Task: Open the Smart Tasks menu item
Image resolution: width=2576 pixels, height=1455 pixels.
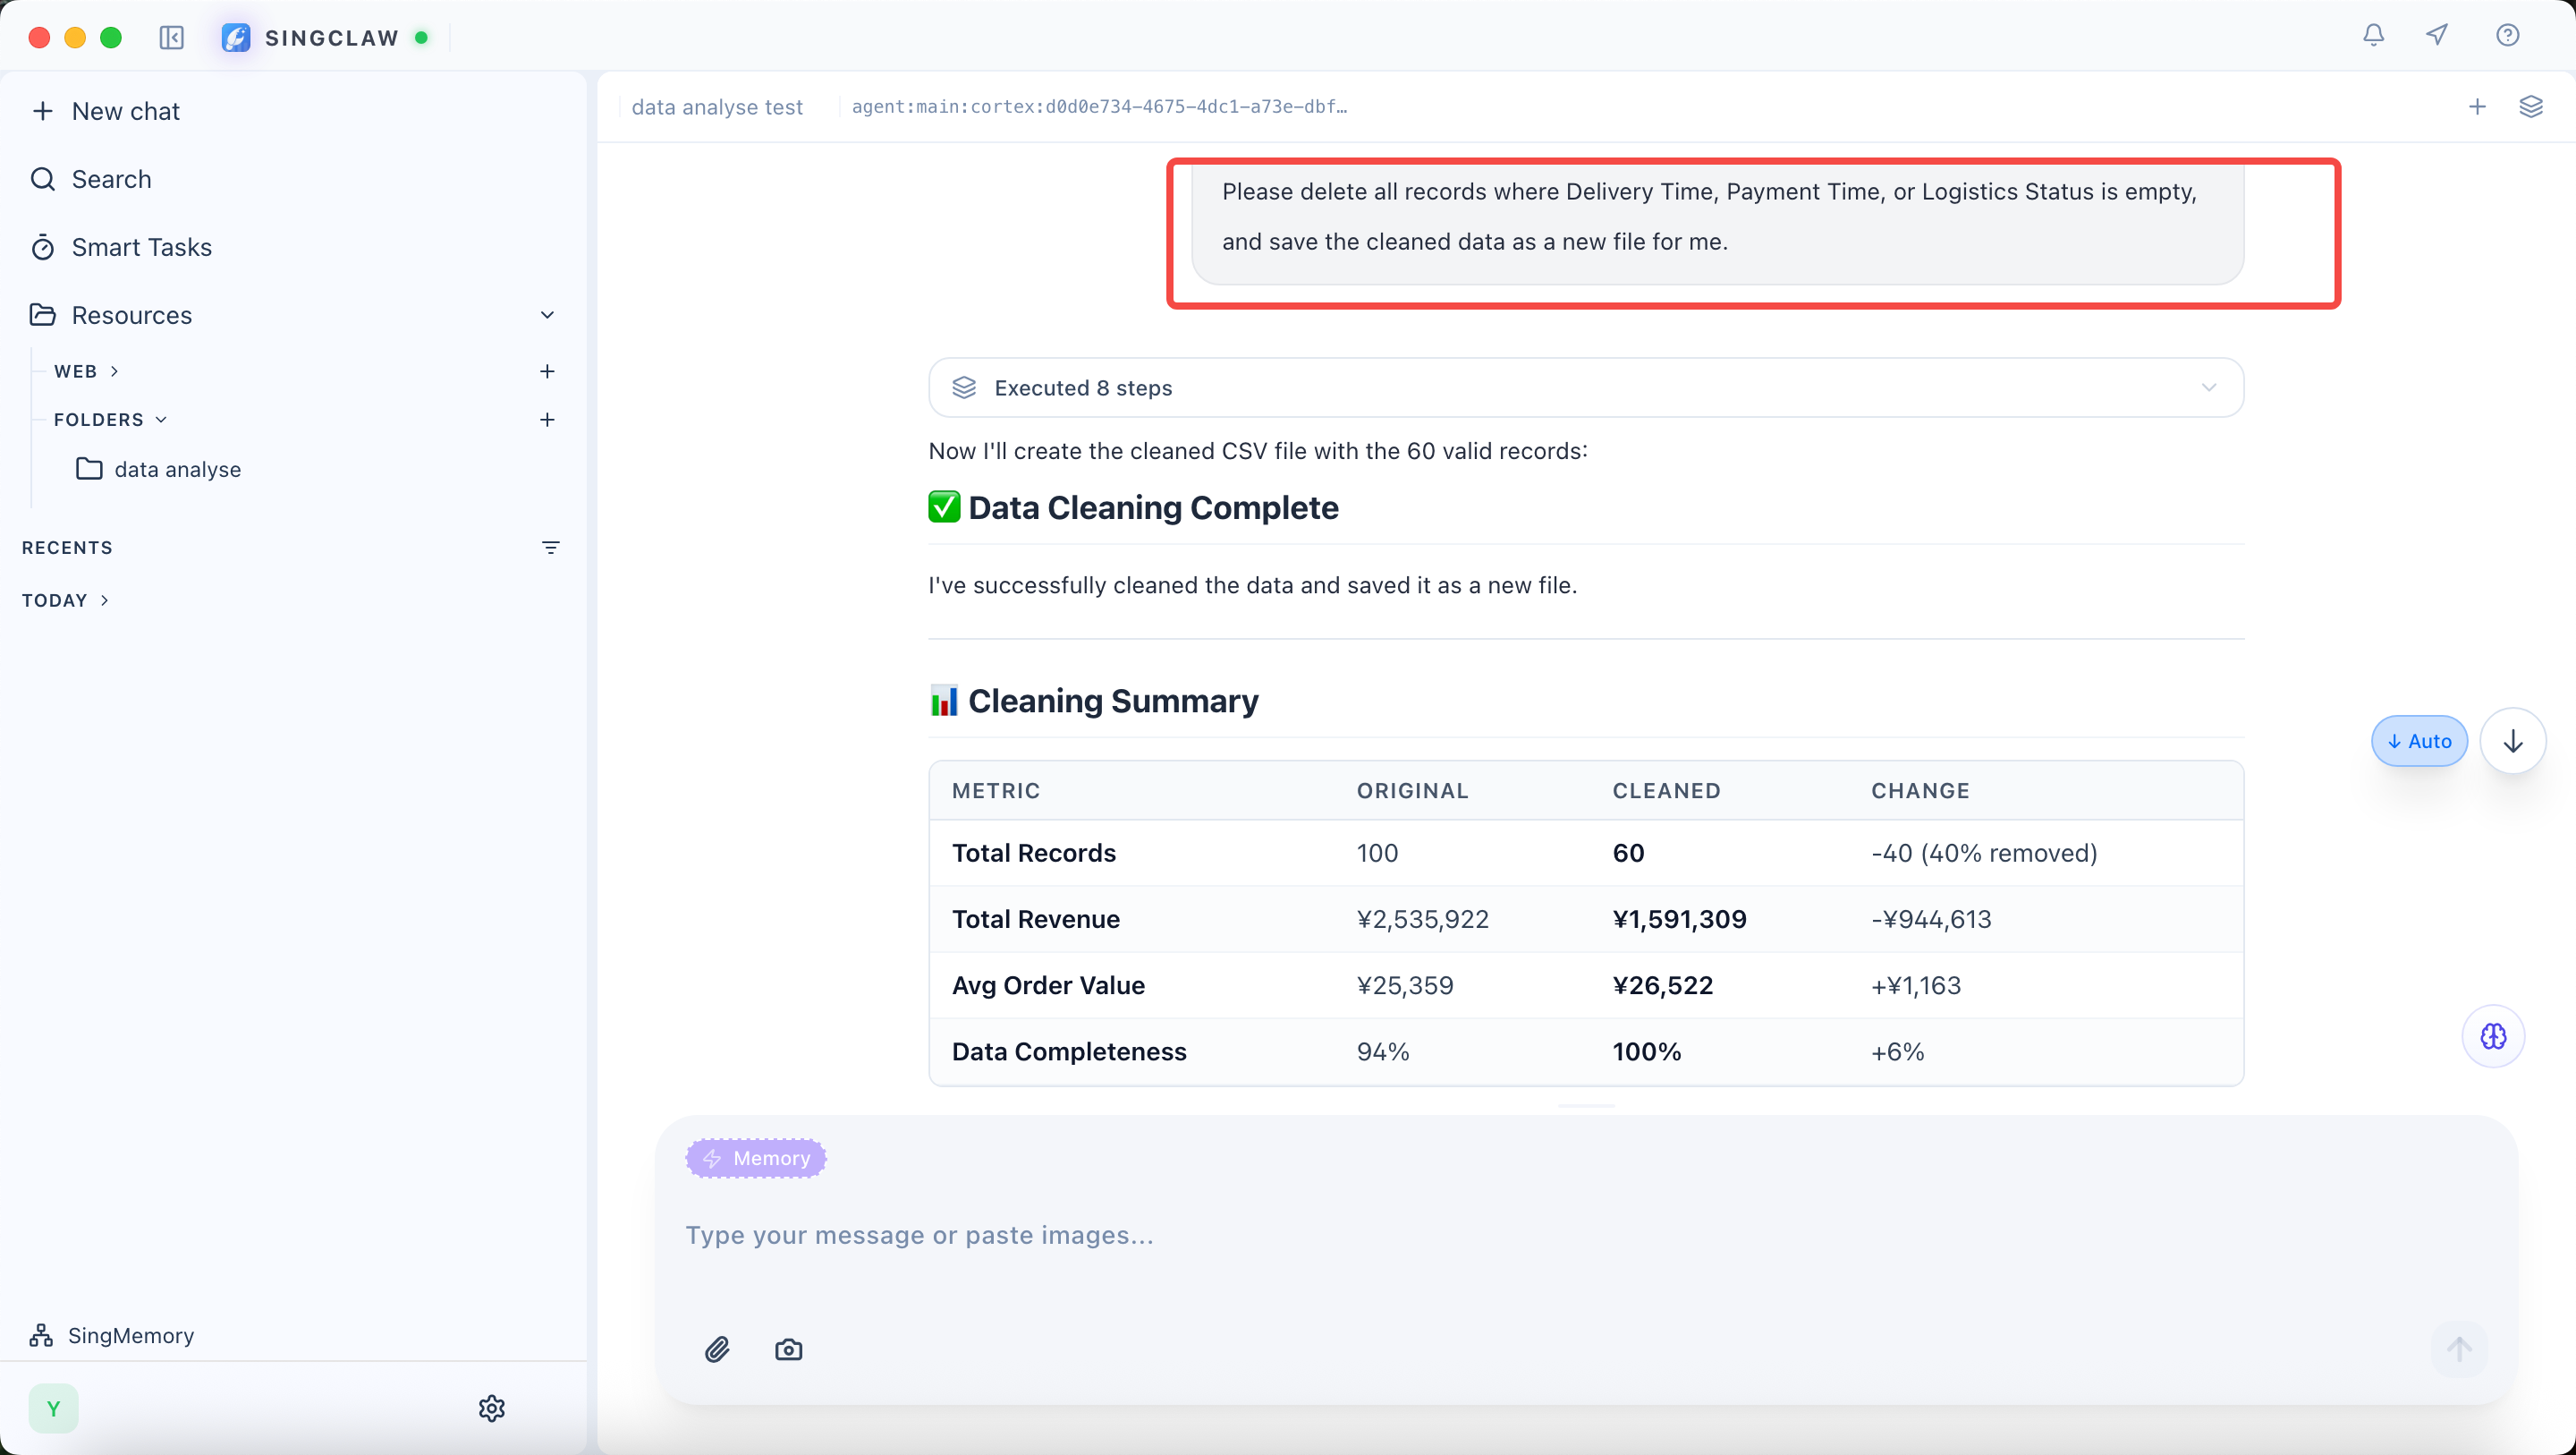Action: pyautogui.click(x=141, y=247)
